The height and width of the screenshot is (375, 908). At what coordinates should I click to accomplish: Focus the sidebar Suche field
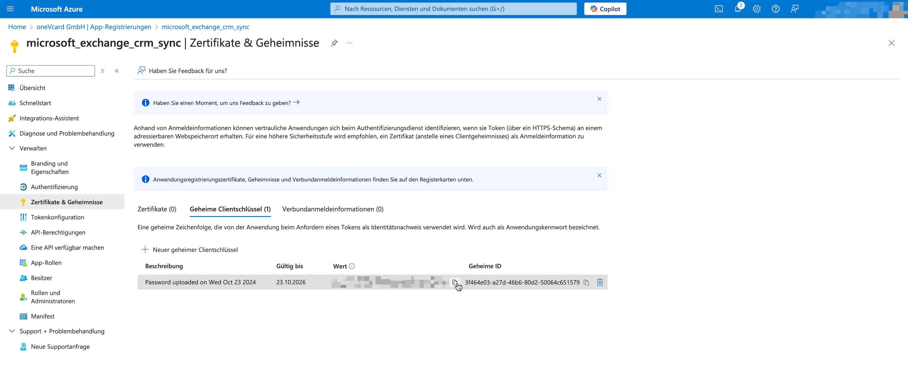(x=51, y=71)
